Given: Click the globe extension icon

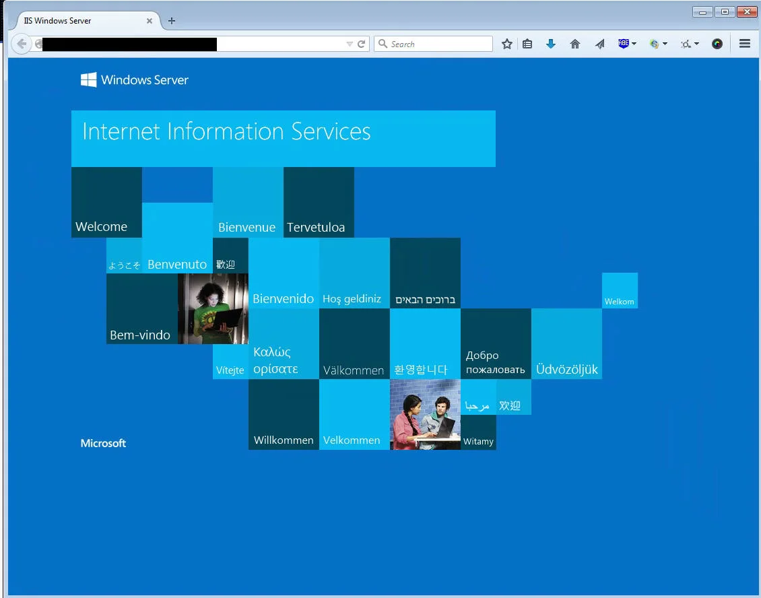Looking at the screenshot, I should click(x=654, y=44).
